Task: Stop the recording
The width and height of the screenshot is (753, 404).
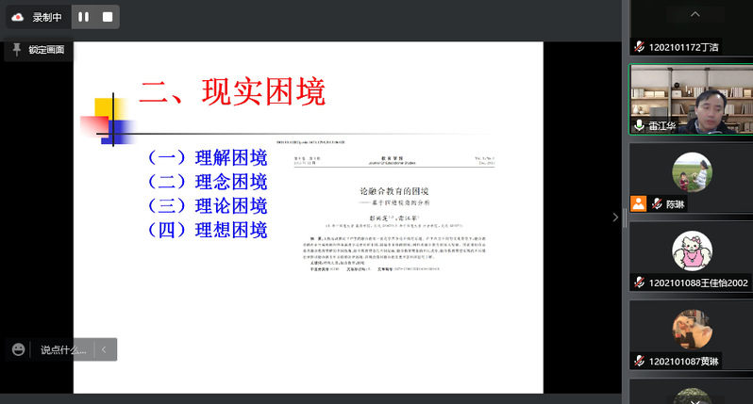Action: coord(107,17)
